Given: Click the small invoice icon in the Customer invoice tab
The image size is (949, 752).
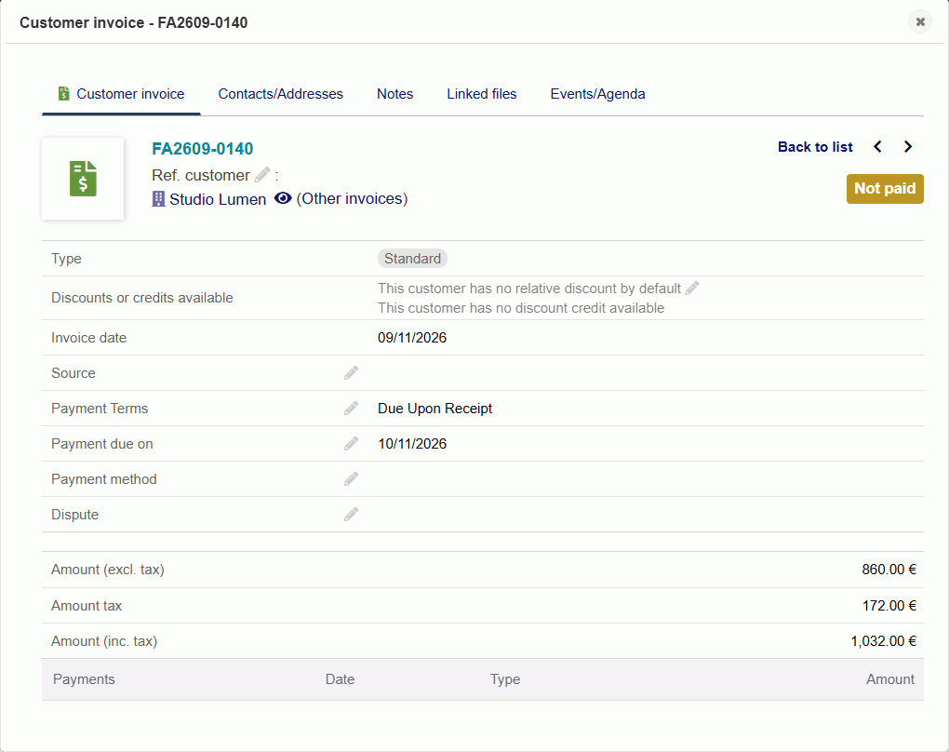Looking at the screenshot, I should coord(63,93).
